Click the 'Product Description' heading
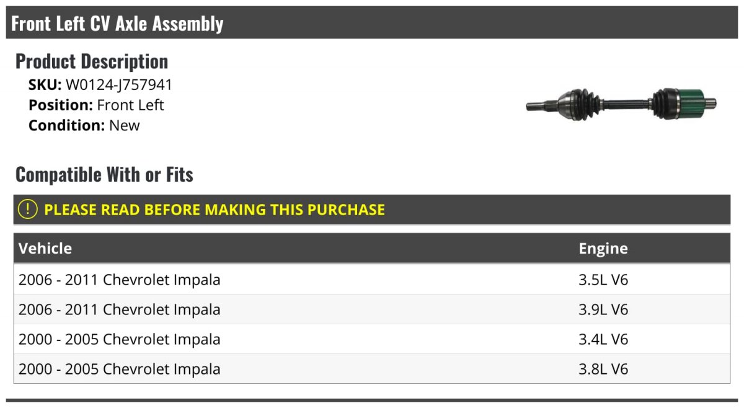This screenshot has width=744, height=408. pos(92,61)
